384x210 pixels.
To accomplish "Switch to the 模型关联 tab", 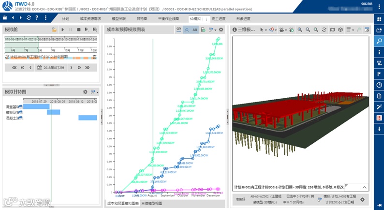I will 119,18.
